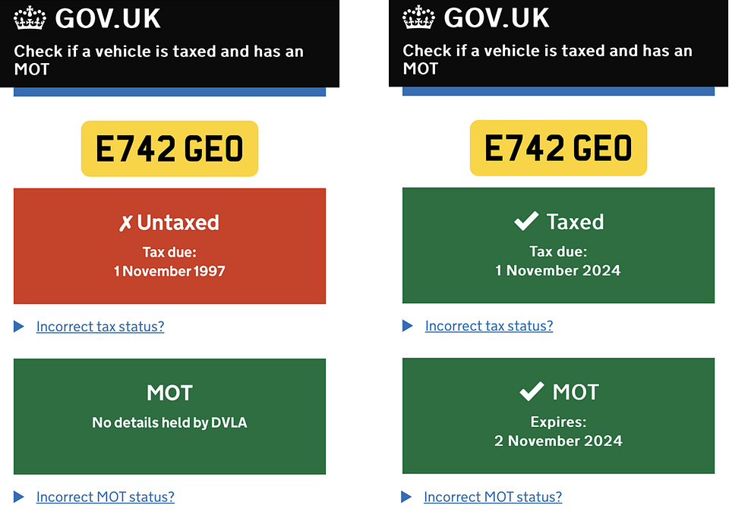Click the white checkmark next to Taxed

pos(525,220)
